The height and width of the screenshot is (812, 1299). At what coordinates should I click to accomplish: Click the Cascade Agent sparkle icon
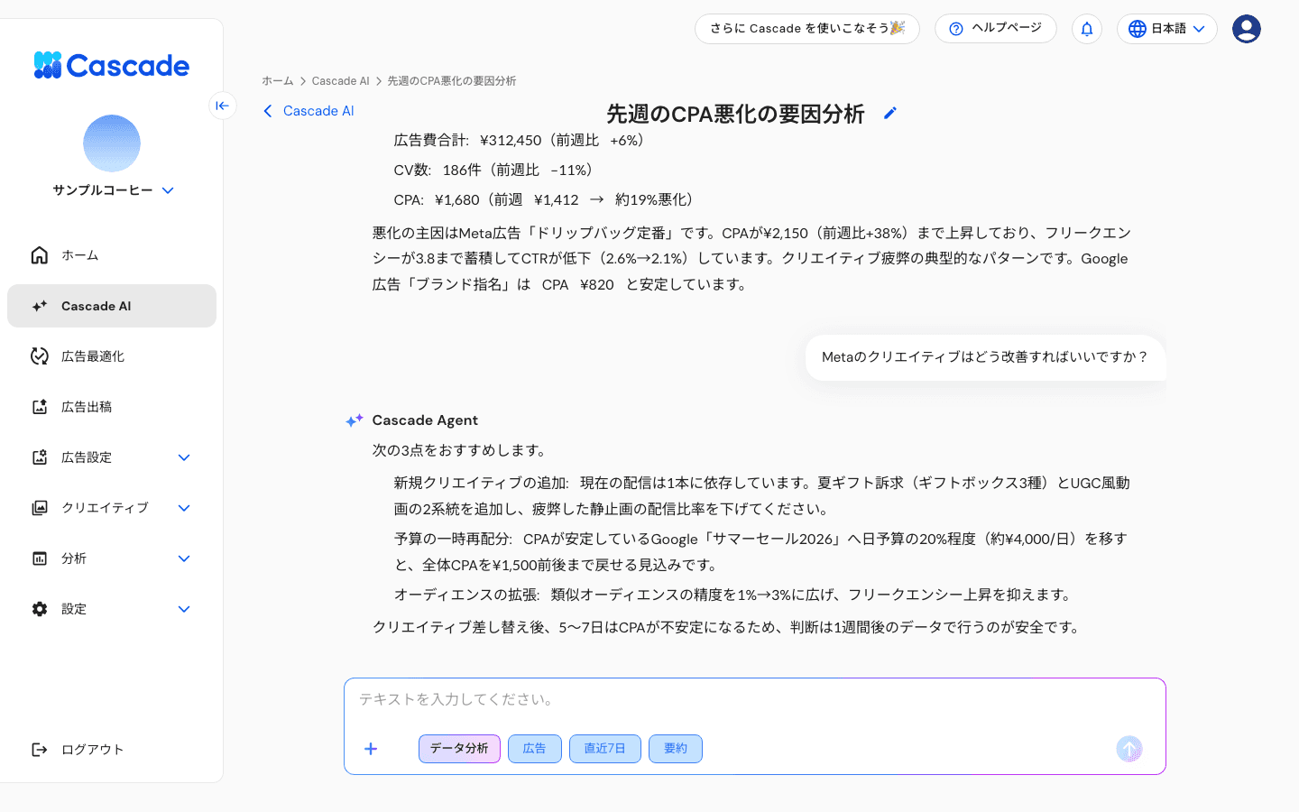(355, 420)
